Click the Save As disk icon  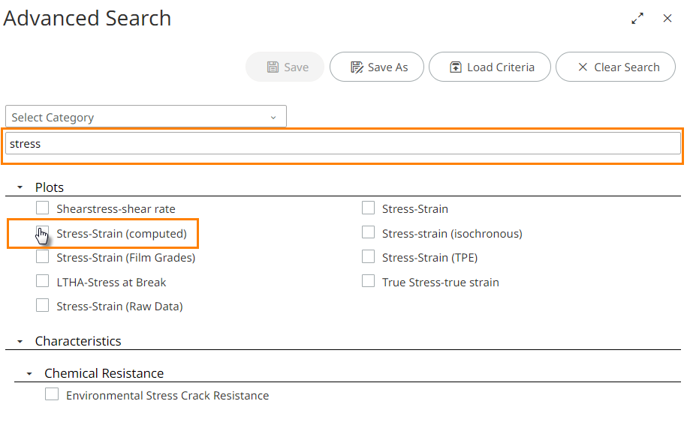(357, 67)
